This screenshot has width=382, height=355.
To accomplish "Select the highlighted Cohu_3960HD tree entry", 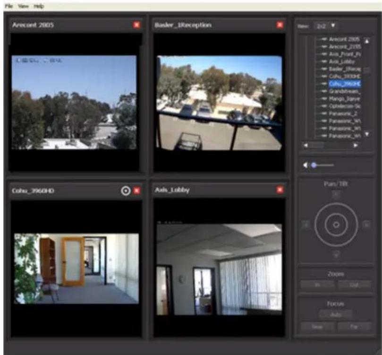I will click(345, 84).
